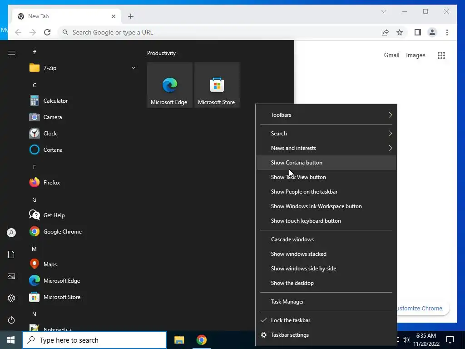The width and height of the screenshot is (465, 349).
Task: Open Settings gear in Start sidebar
Action: [x=11, y=298]
